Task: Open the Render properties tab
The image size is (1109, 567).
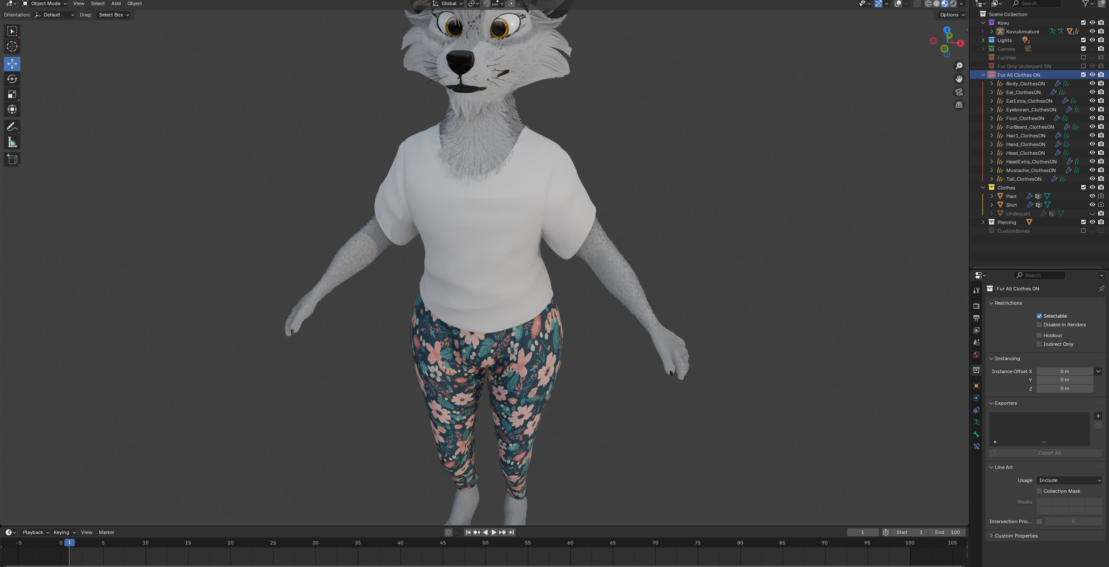Action: click(x=976, y=306)
